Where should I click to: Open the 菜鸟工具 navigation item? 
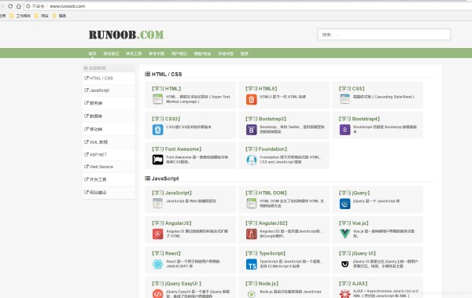tap(134, 53)
